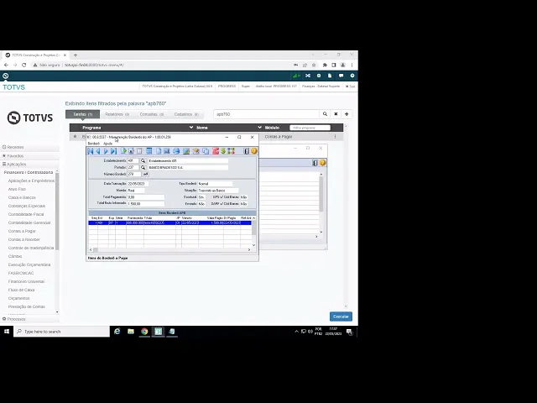Screen dimensions: 537x403
Task: Click the help question icon in header
Action: [352, 76]
